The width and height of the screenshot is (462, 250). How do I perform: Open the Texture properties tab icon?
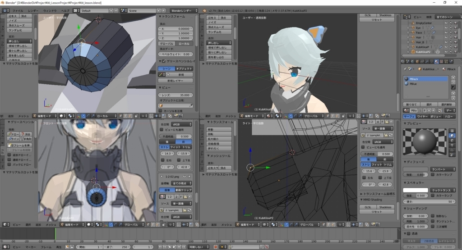coord(441,61)
